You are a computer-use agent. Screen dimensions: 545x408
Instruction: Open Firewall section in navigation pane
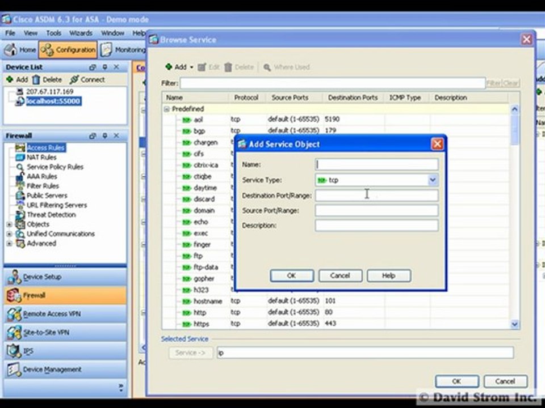click(65, 295)
